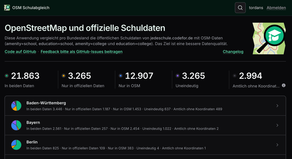This screenshot has width=292, height=159.
Task: Click the Berlin statistics line
Action: pyautogui.click(x=116, y=148)
